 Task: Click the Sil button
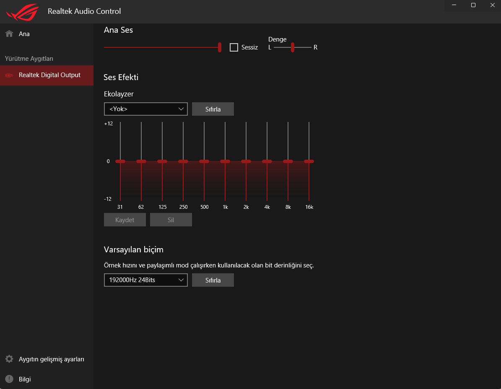click(x=171, y=220)
